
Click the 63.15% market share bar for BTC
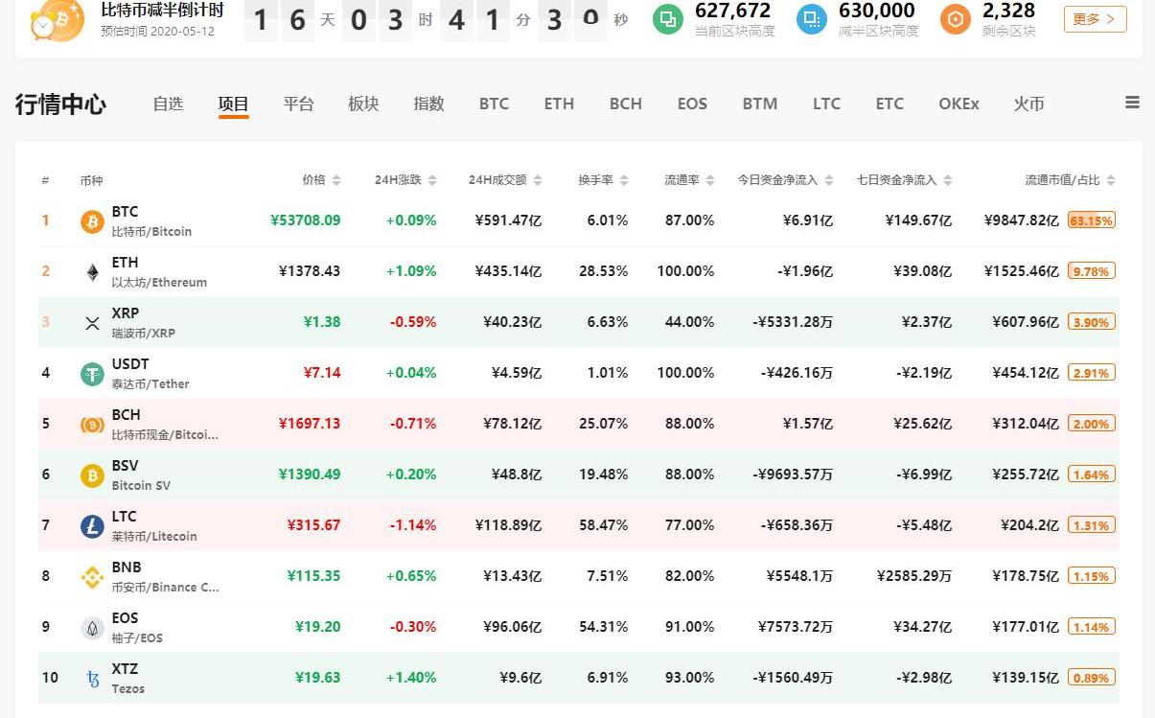1092,220
